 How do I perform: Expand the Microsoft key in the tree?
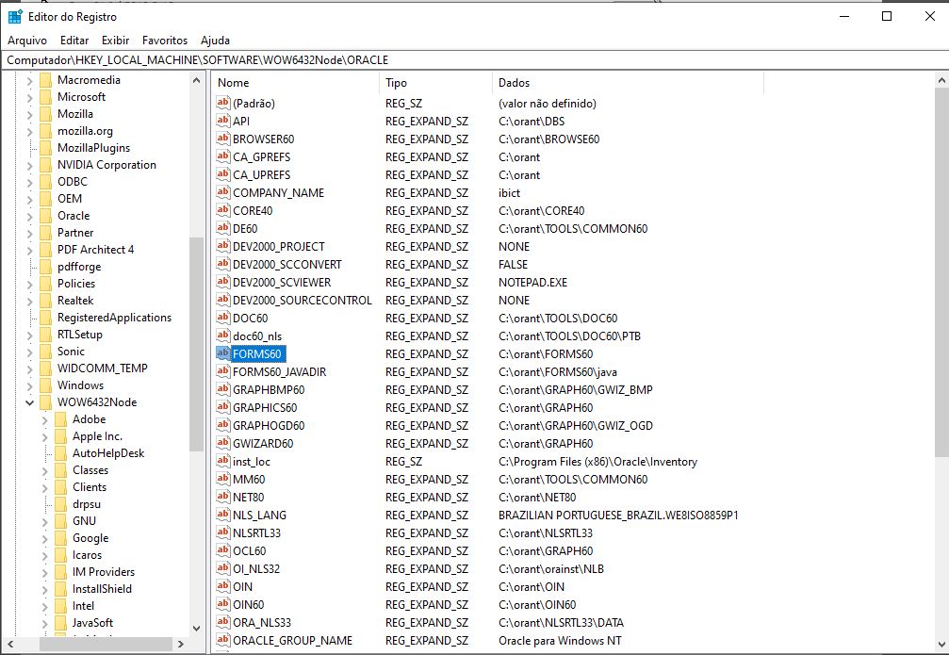pyautogui.click(x=30, y=97)
